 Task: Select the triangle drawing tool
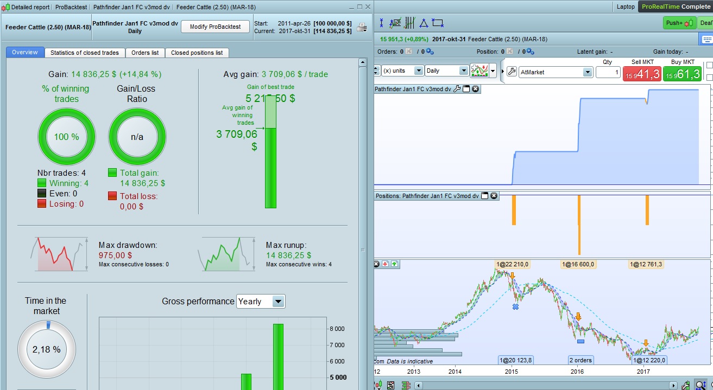[x=424, y=23]
